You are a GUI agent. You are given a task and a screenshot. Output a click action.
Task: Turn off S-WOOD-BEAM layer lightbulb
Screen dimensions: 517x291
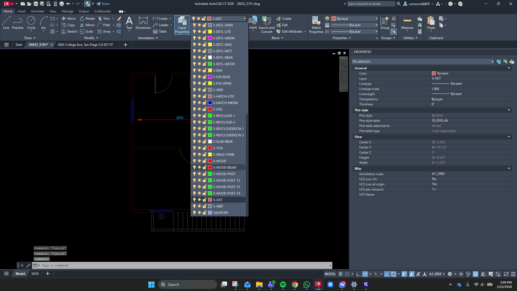coord(194,167)
